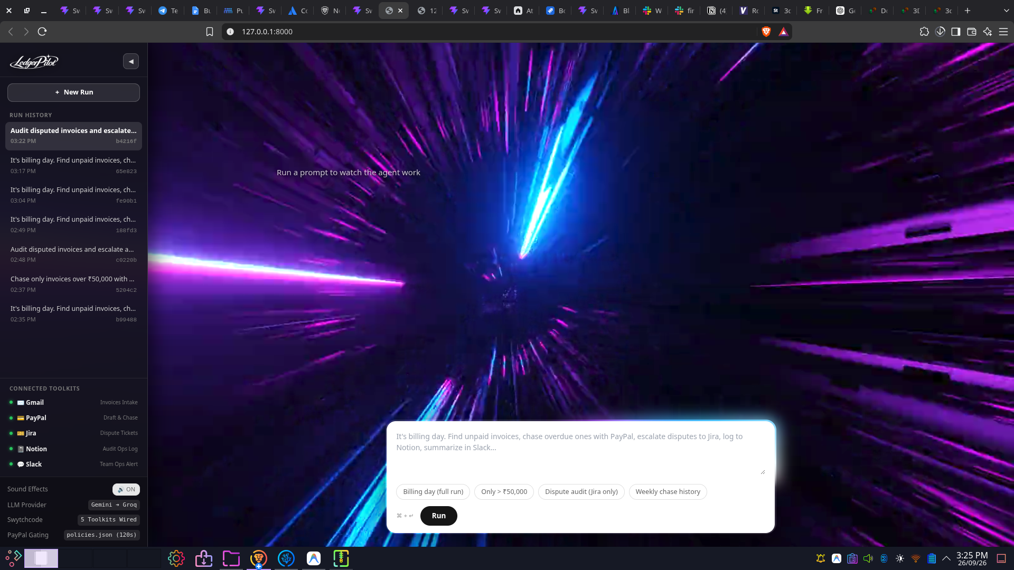Open the billing day run from 02:35 PM
The height and width of the screenshot is (570, 1014).
pyautogui.click(x=73, y=313)
